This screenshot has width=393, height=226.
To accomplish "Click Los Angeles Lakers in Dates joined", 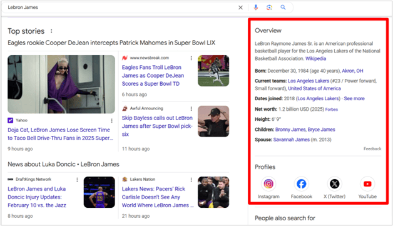I will pyautogui.click(x=318, y=98).
